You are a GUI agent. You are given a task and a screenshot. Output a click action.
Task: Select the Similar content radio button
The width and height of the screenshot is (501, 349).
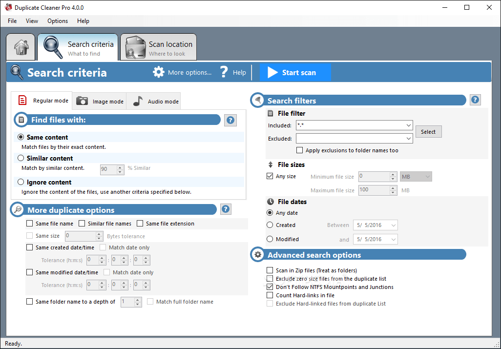click(21, 158)
